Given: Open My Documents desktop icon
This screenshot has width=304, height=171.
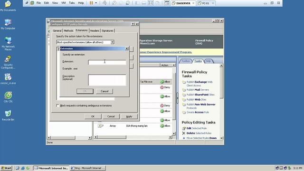Looking at the screenshot, I should (8, 6).
